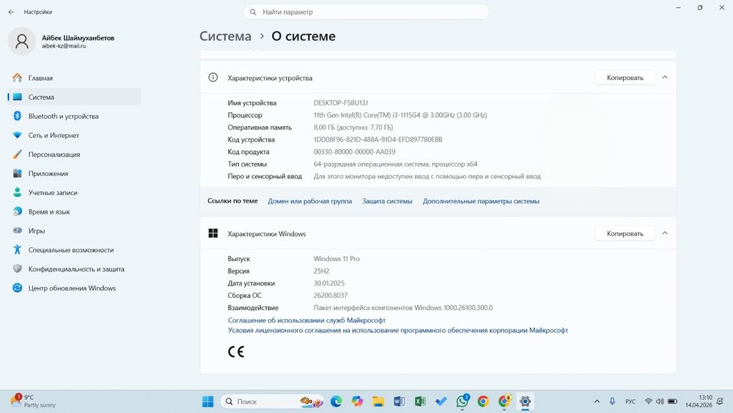The width and height of the screenshot is (733, 413).
Task: Click the battery icon in the tray
Action: click(672, 401)
